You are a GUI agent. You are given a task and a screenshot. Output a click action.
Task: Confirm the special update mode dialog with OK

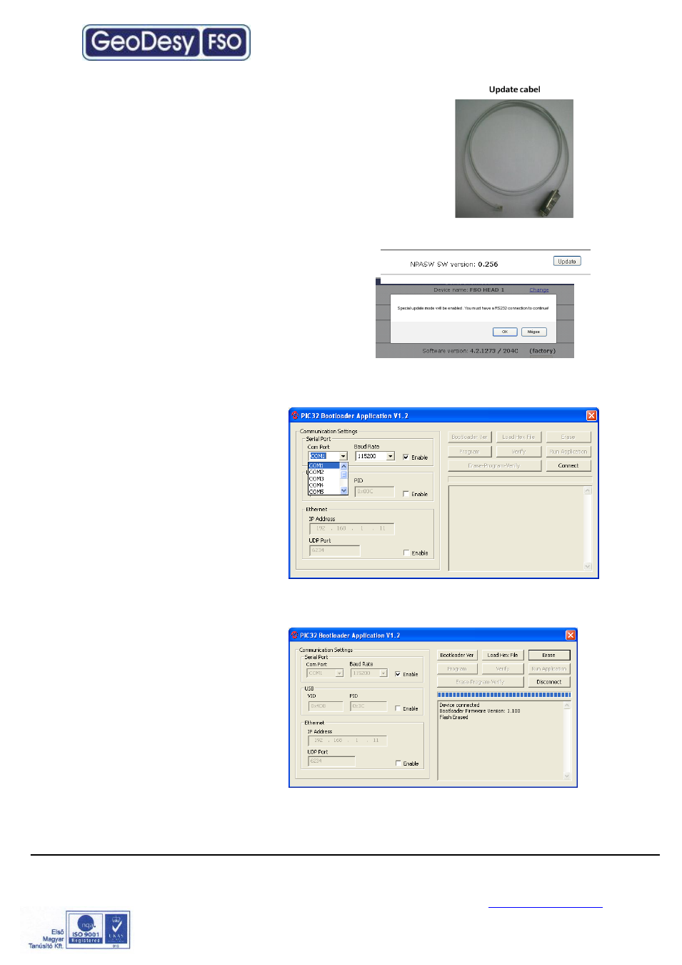point(504,332)
